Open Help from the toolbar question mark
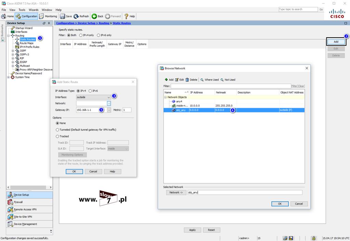The width and height of the screenshot is (350, 241). tap(126, 16)
